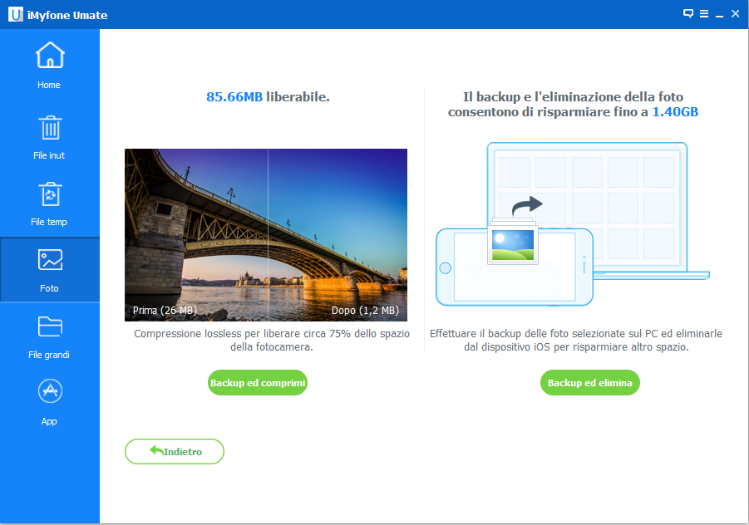Click the Prima (26 MB) label
The width and height of the screenshot is (749, 525).
pos(165,311)
